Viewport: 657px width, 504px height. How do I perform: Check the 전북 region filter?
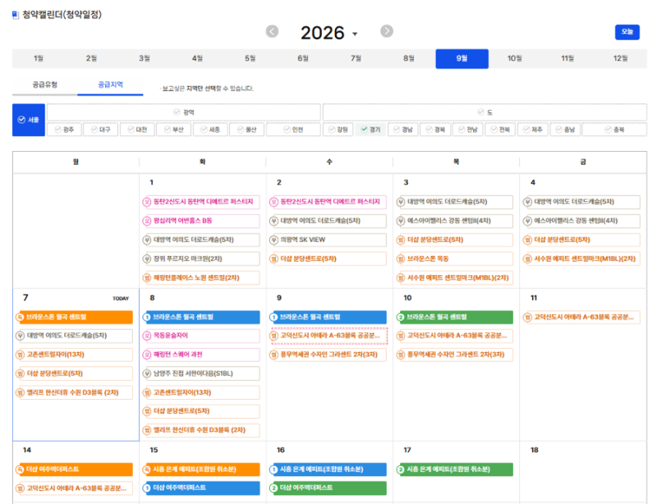click(x=500, y=130)
